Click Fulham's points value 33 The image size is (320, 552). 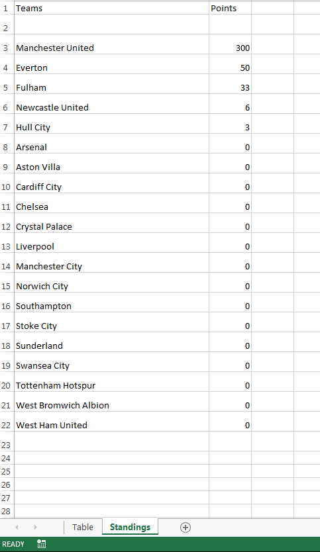(x=230, y=87)
